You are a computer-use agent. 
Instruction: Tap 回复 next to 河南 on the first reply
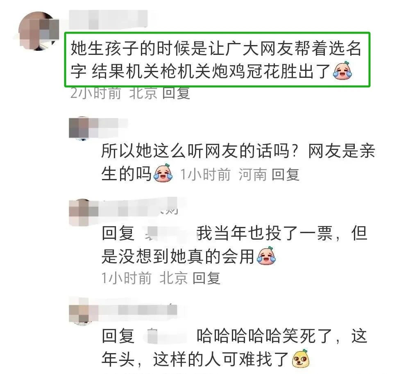point(285,175)
